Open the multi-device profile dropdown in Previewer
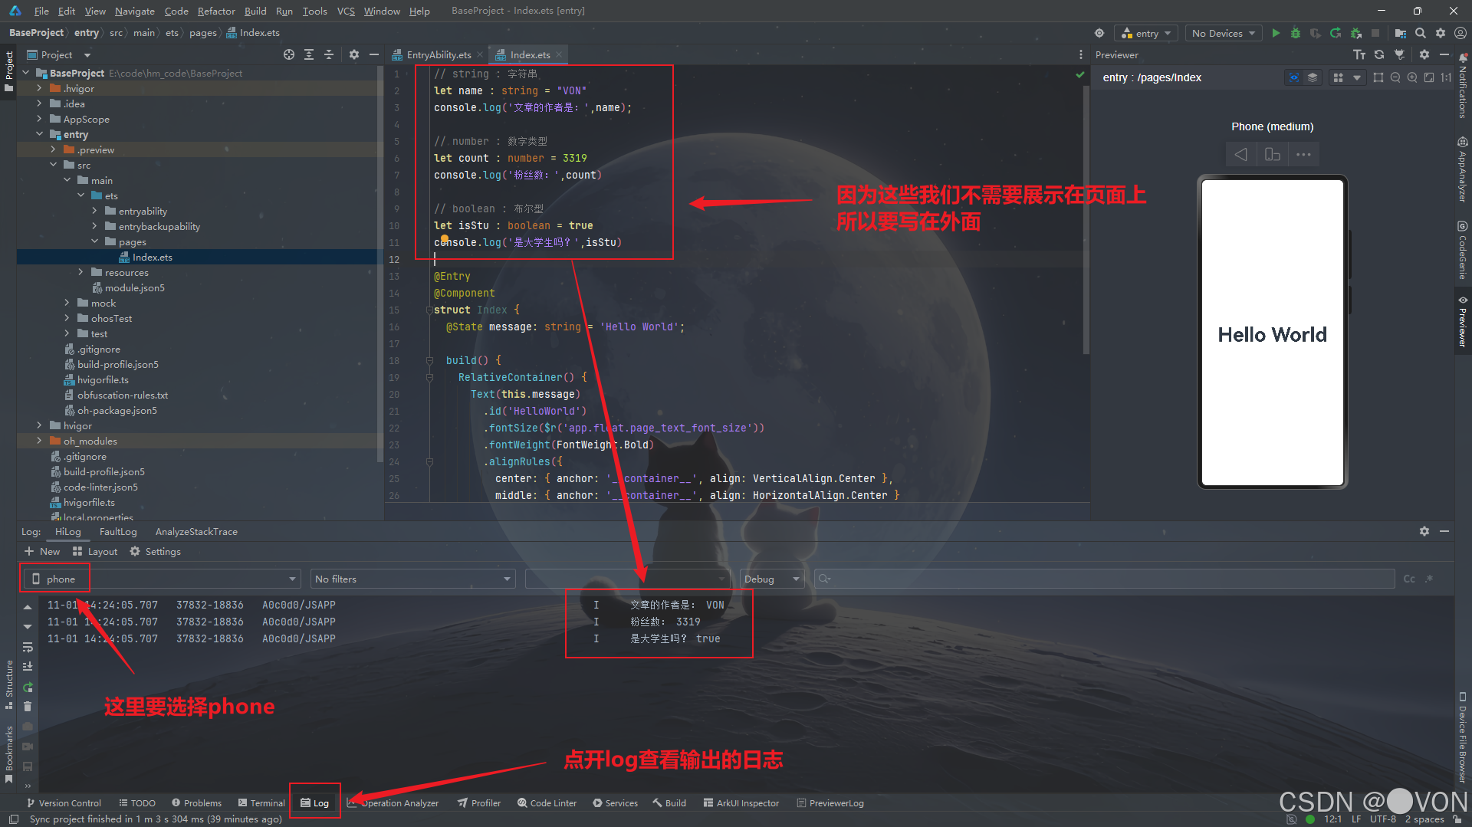Screen dimensions: 1472x827 tap(1347, 77)
